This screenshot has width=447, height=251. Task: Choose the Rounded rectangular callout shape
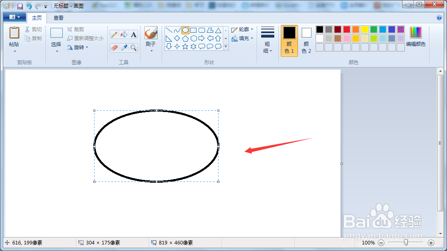[202, 46]
